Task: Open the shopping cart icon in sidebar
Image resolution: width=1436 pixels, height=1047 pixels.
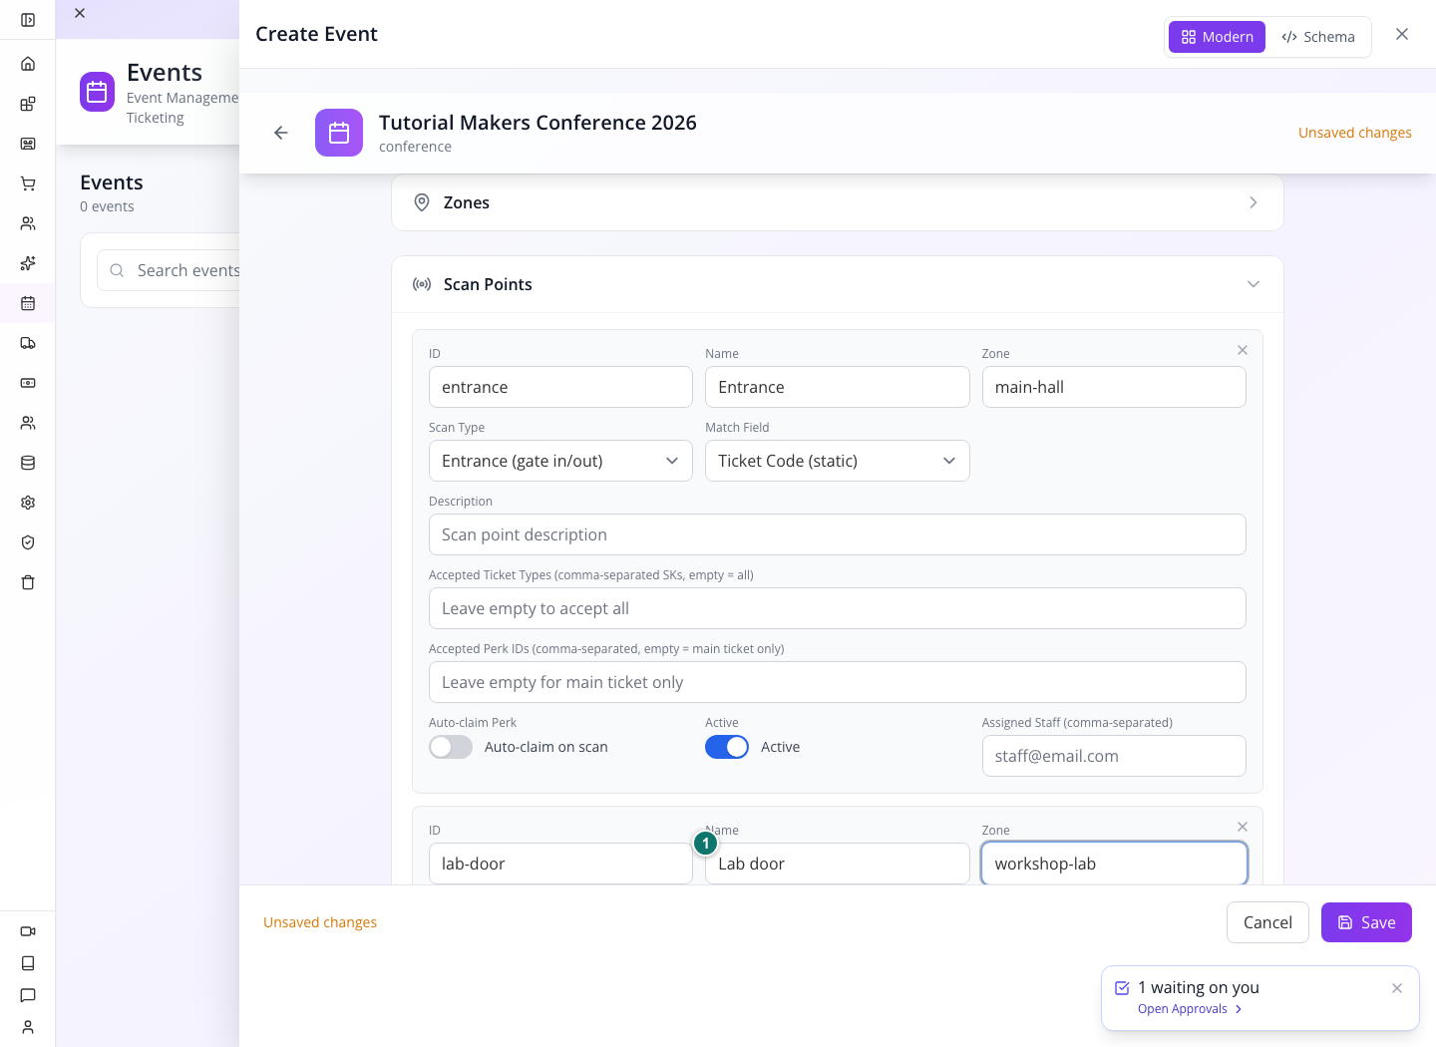Action: pos(28,183)
